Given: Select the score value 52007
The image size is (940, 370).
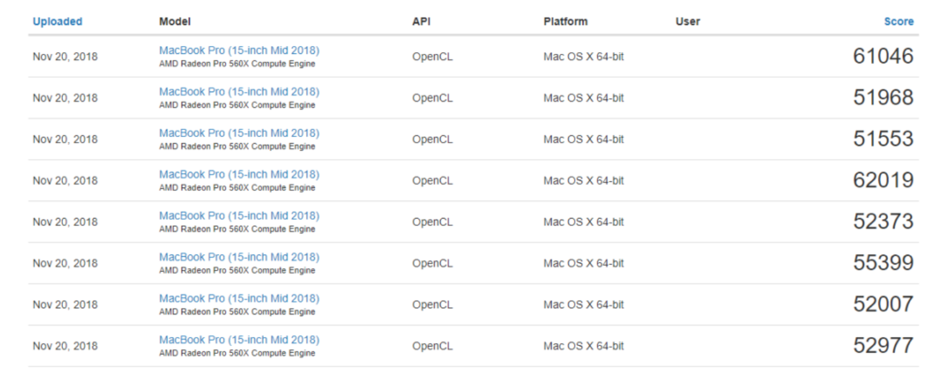Looking at the screenshot, I should 883,304.
